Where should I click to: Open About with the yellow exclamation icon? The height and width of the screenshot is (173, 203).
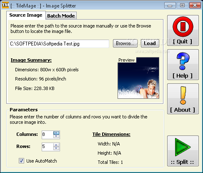click(x=183, y=99)
